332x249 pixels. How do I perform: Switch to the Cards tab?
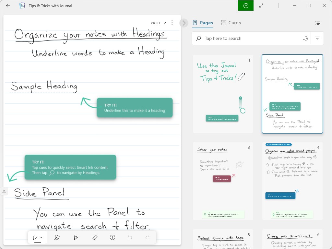point(231,23)
